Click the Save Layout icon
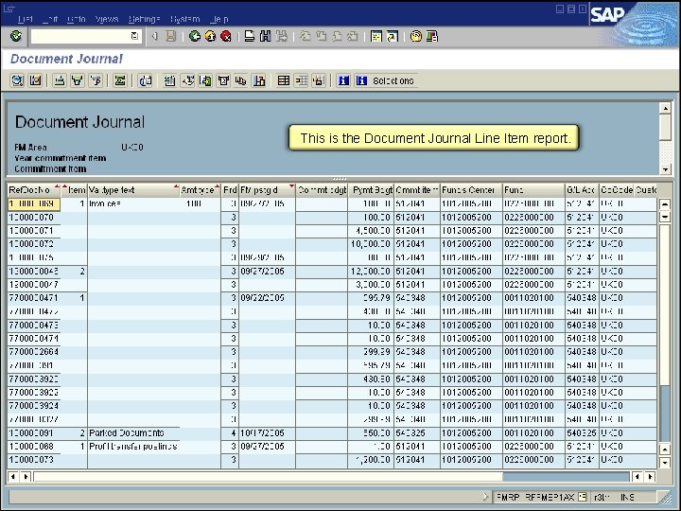The width and height of the screenshot is (681, 511). coord(319,80)
